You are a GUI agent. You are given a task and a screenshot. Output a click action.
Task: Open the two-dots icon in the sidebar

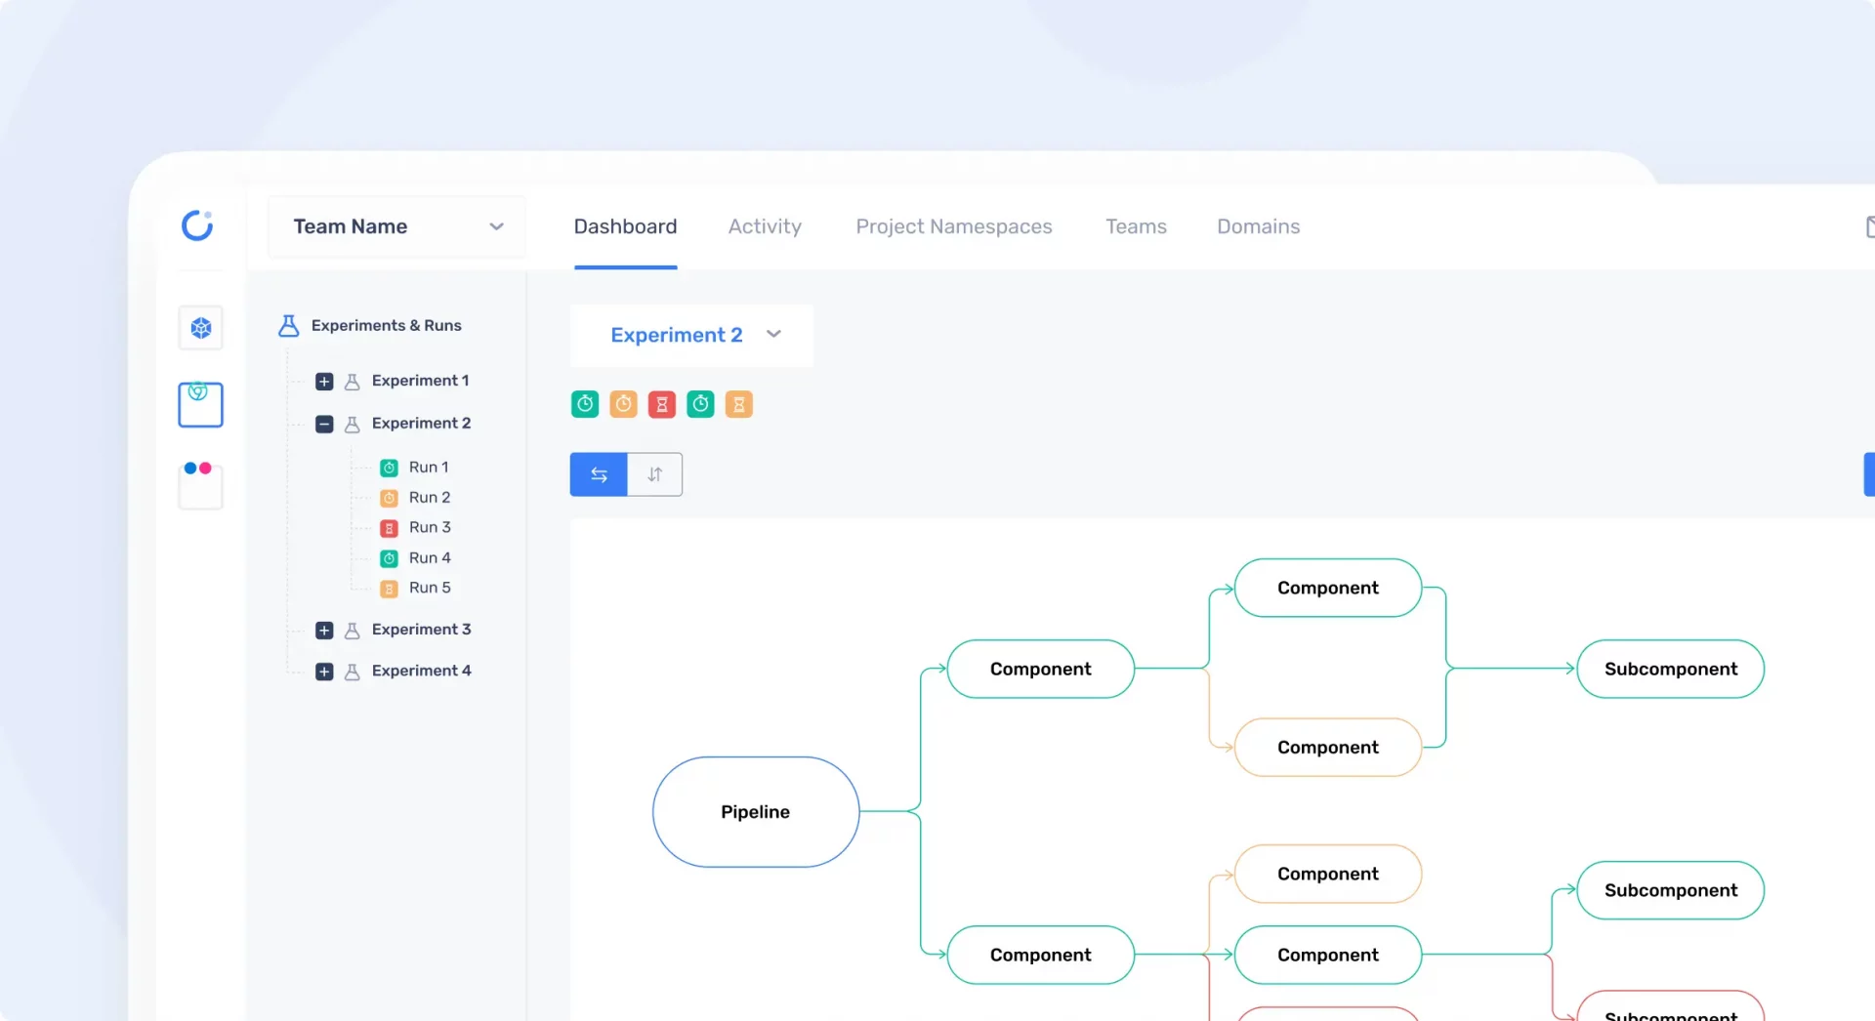pyautogui.click(x=199, y=485)
